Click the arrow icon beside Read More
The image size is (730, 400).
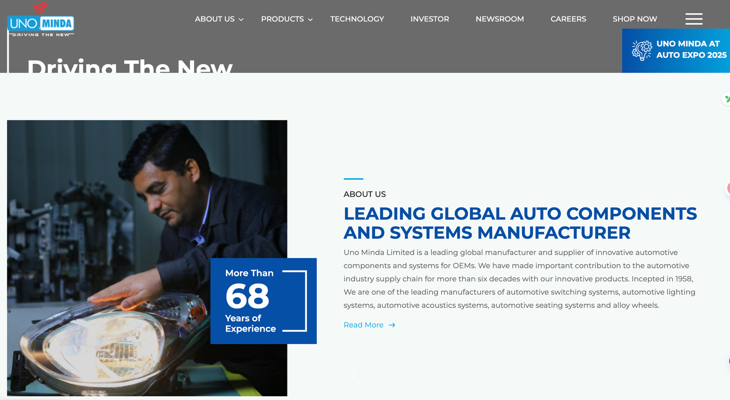[x=392, y=325]
